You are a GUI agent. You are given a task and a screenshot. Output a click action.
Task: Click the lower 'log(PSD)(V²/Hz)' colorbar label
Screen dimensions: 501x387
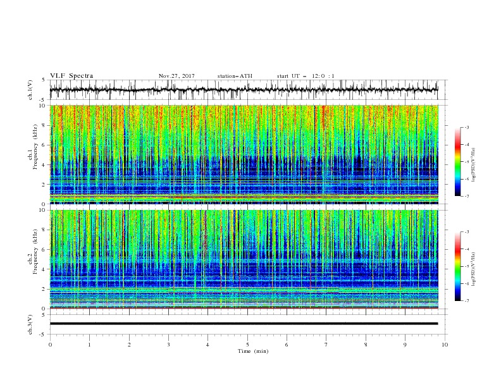pos(473,269)
